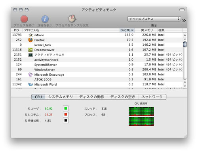Image resolution: width=198 pixels, height=153 pixels.
Task: Sort by 実メモリ column header
Action: click(146, 30)
